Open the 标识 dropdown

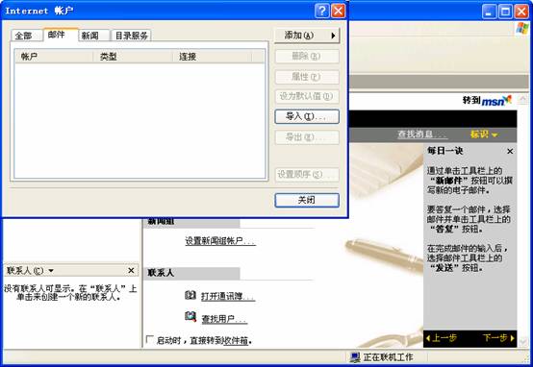pyautogui.click(x=484, y=135)
